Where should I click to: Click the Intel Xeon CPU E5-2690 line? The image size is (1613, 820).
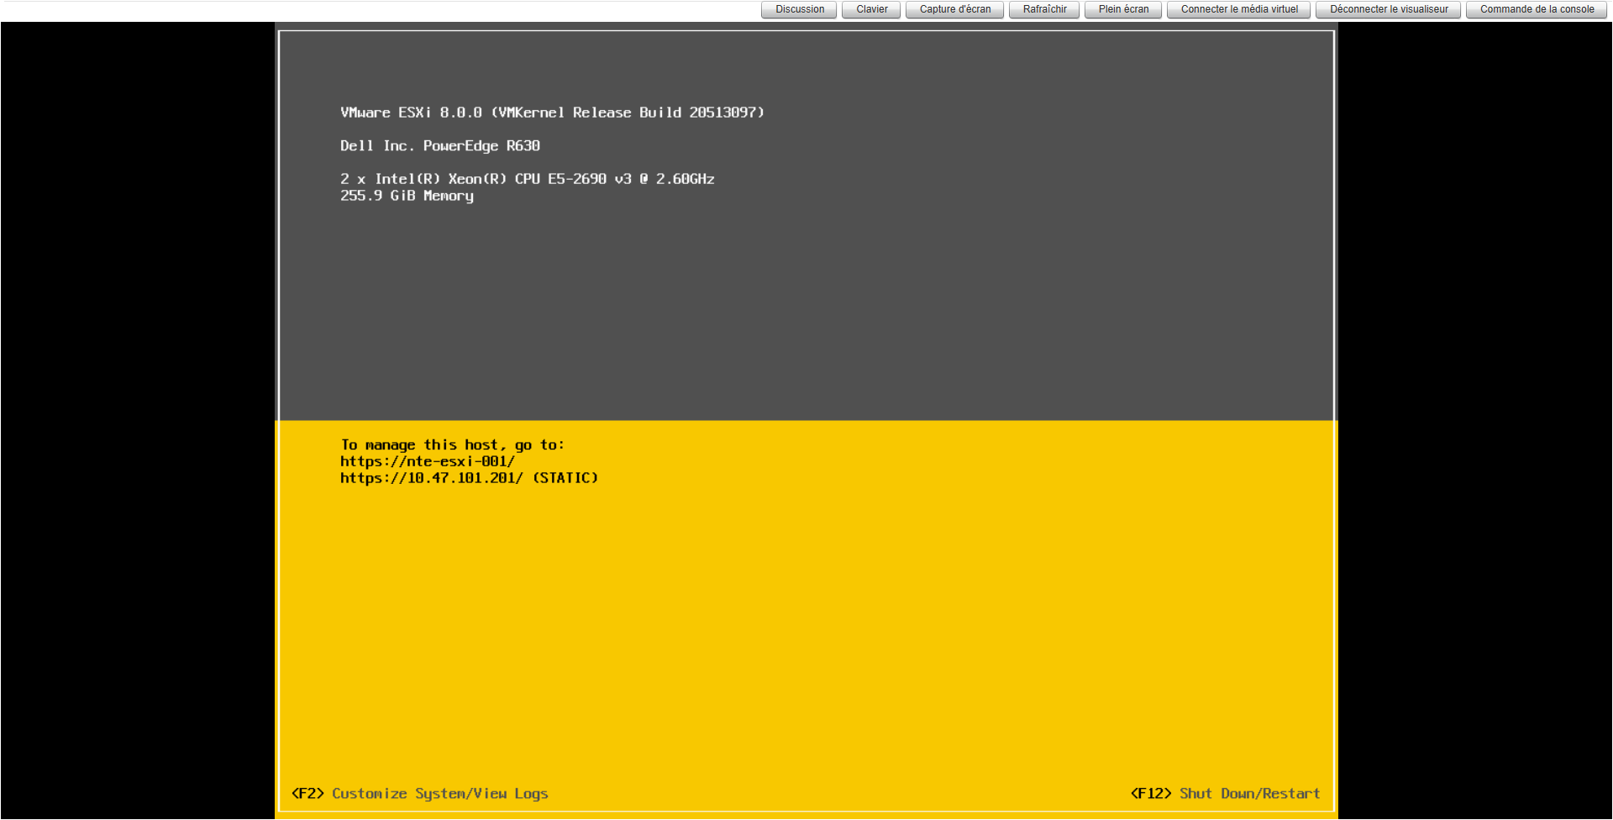tap(527, 179)
